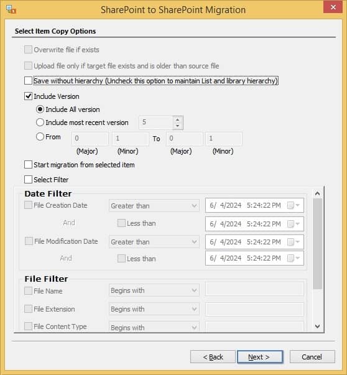Click the File Extension filter text field
The image size is (347, 375).
[x=254, y=309]
